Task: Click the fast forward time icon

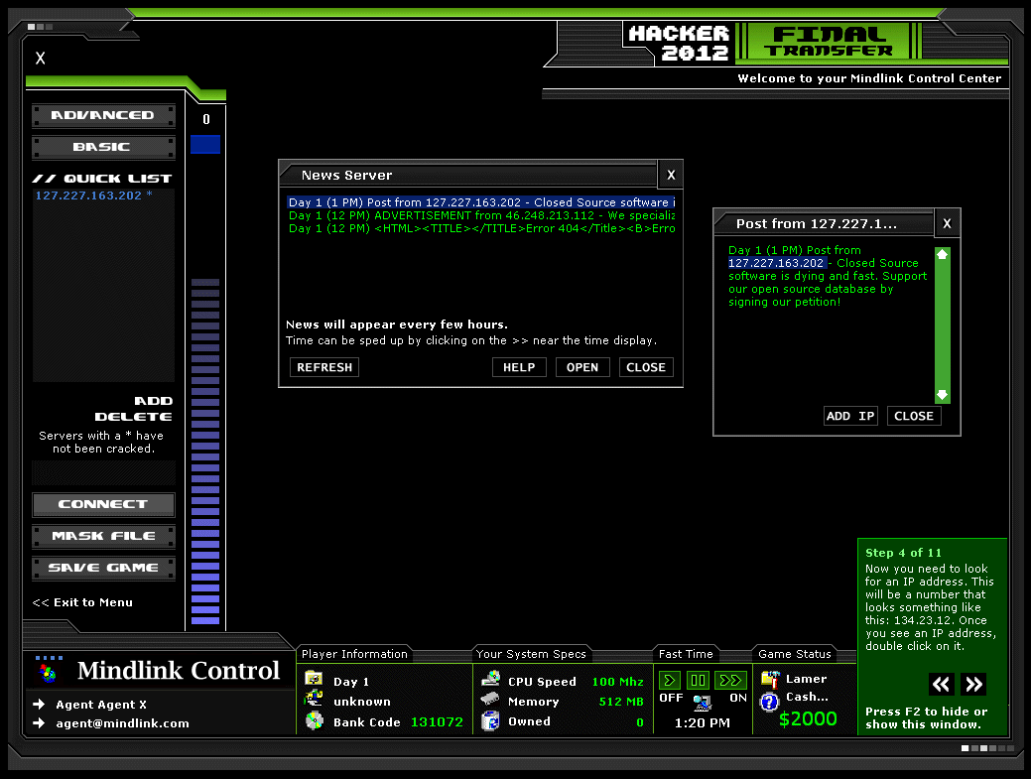Action: pyautogui.click(x=730, y=681)
